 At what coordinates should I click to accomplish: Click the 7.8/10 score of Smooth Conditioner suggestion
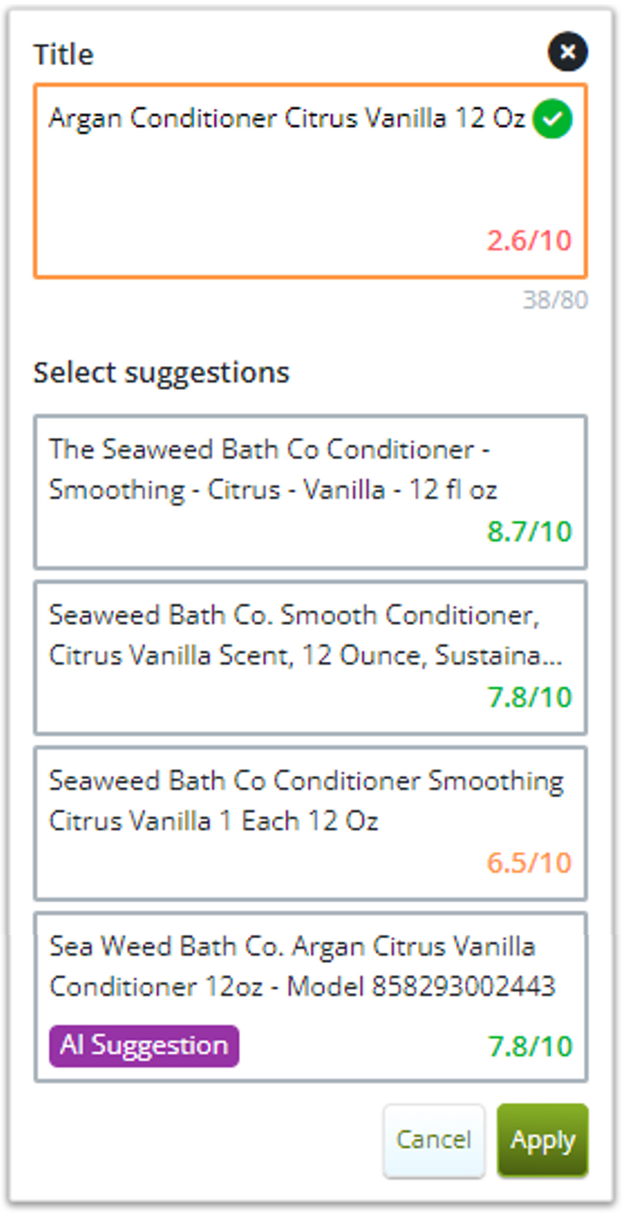[x=529, y=697]
